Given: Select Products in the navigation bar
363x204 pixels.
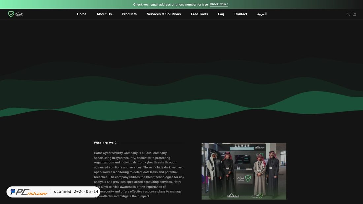Looking at the screenshot, I should [x=129, y=14].
